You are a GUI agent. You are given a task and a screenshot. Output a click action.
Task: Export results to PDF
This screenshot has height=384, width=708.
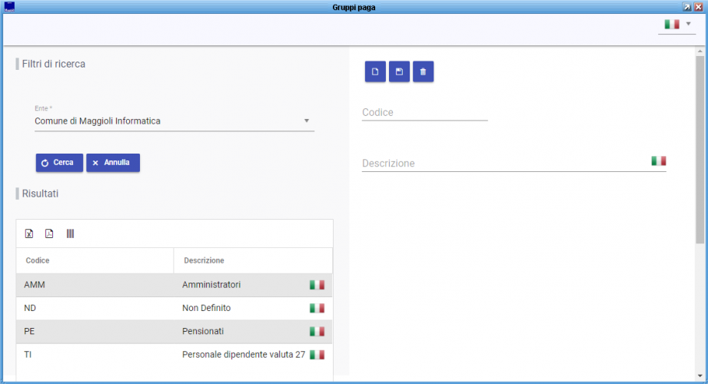49,233
